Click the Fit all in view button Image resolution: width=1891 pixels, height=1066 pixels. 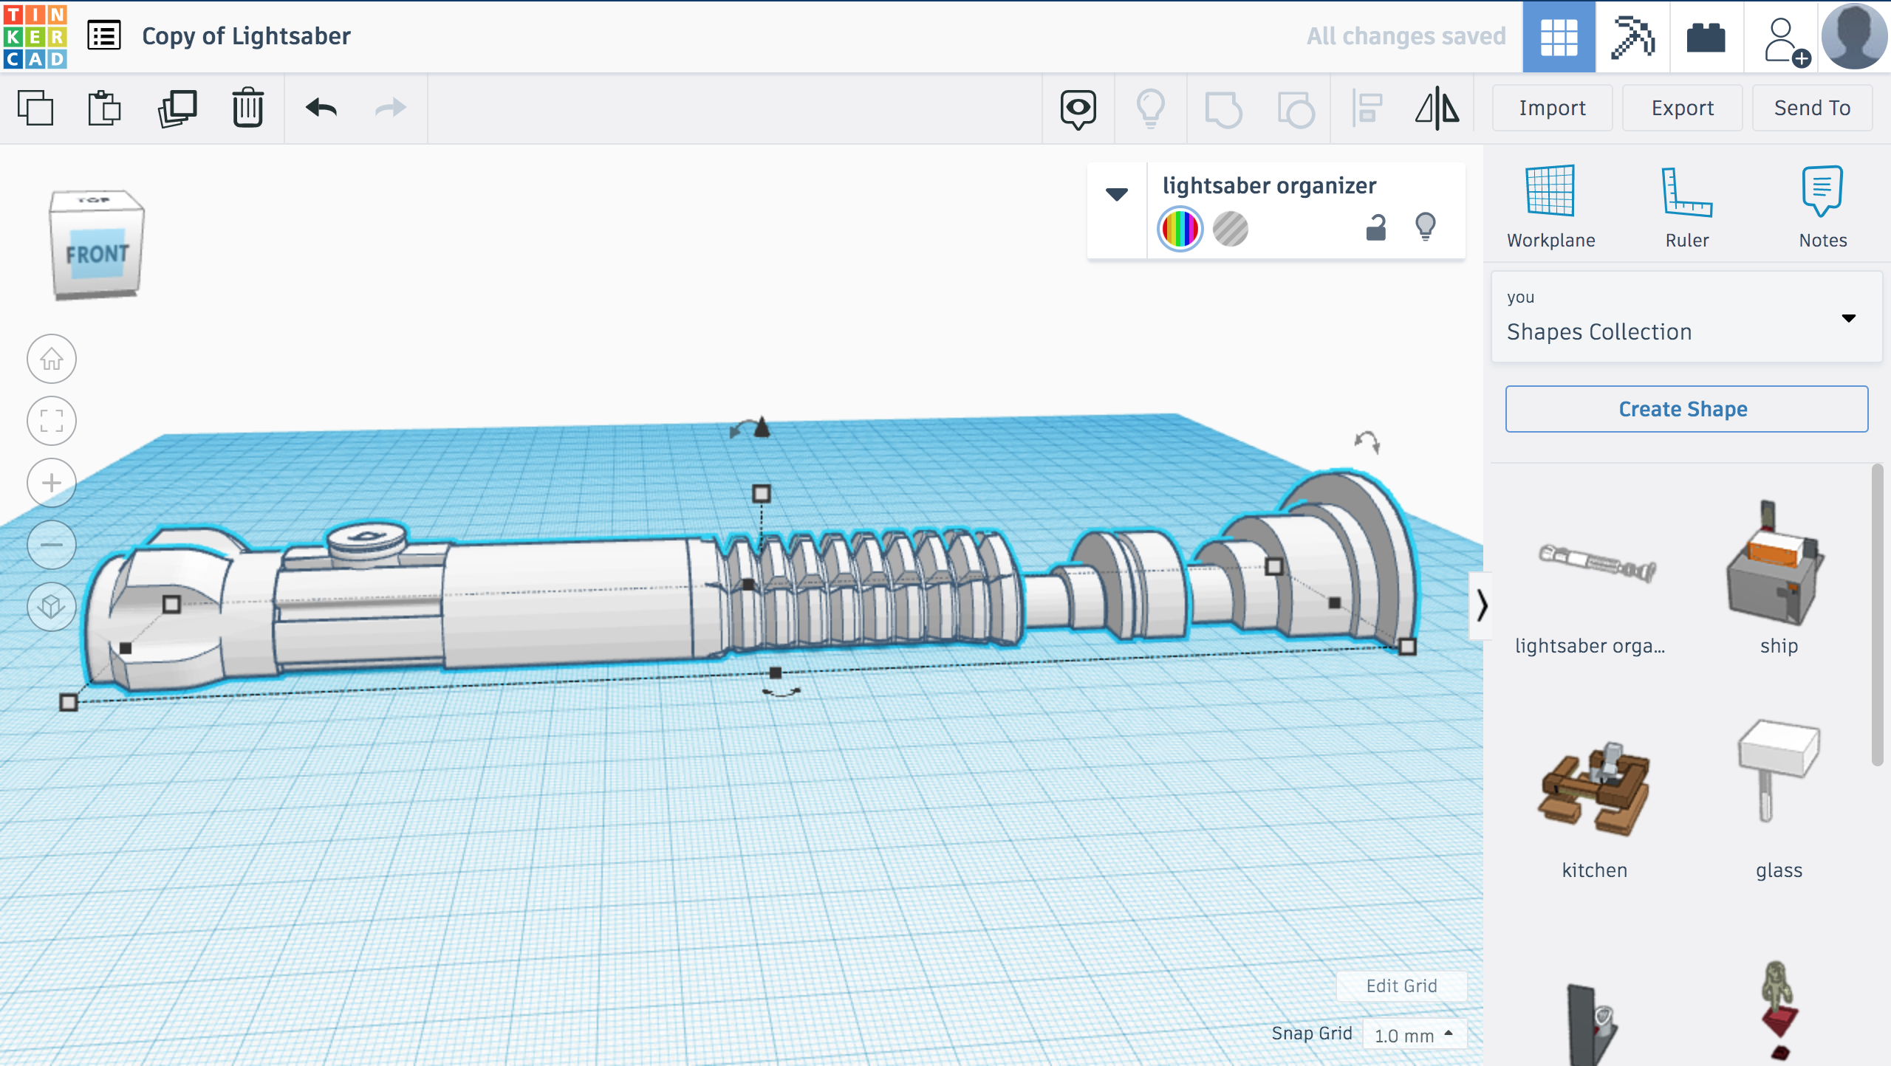(x=52, y=422)
